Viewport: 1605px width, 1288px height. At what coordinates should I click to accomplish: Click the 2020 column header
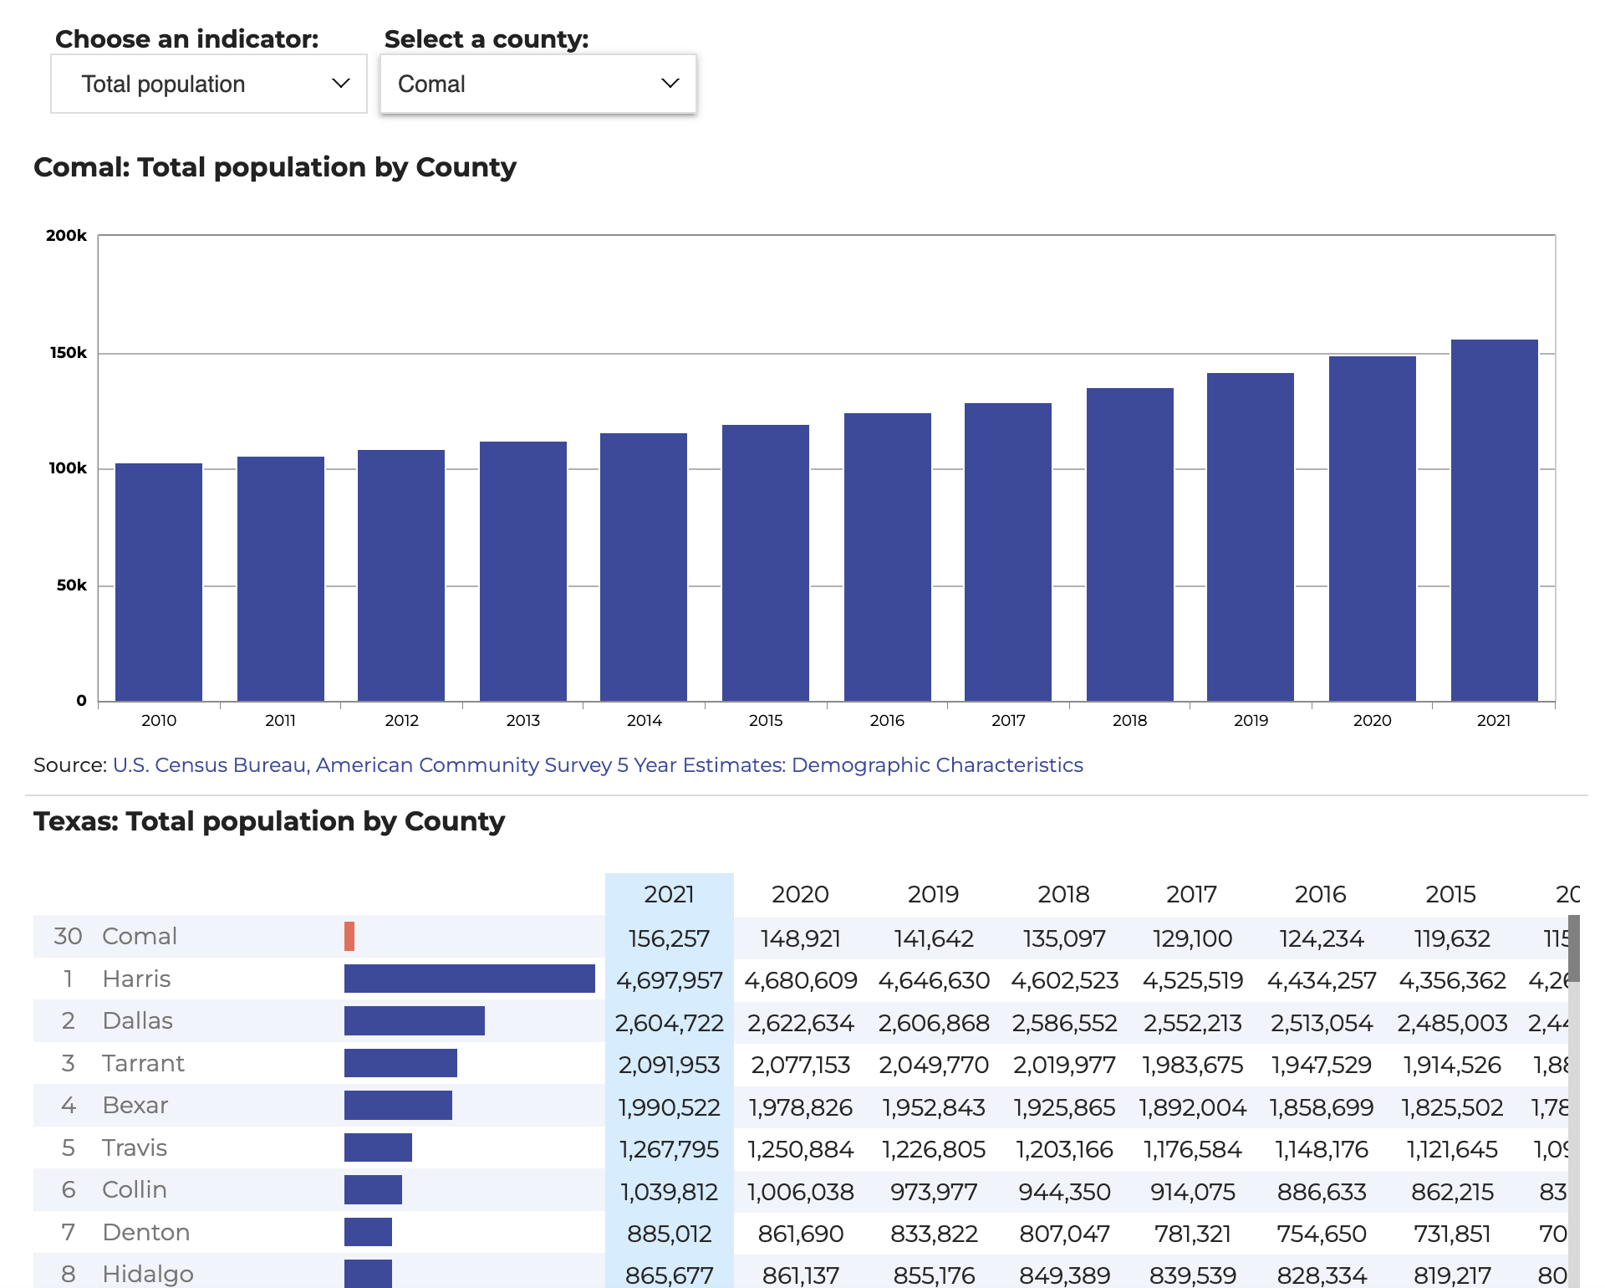(x=799, y=894)
